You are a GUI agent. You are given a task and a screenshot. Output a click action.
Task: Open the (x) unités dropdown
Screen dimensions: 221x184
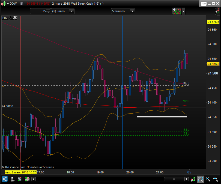coord(62,11)
